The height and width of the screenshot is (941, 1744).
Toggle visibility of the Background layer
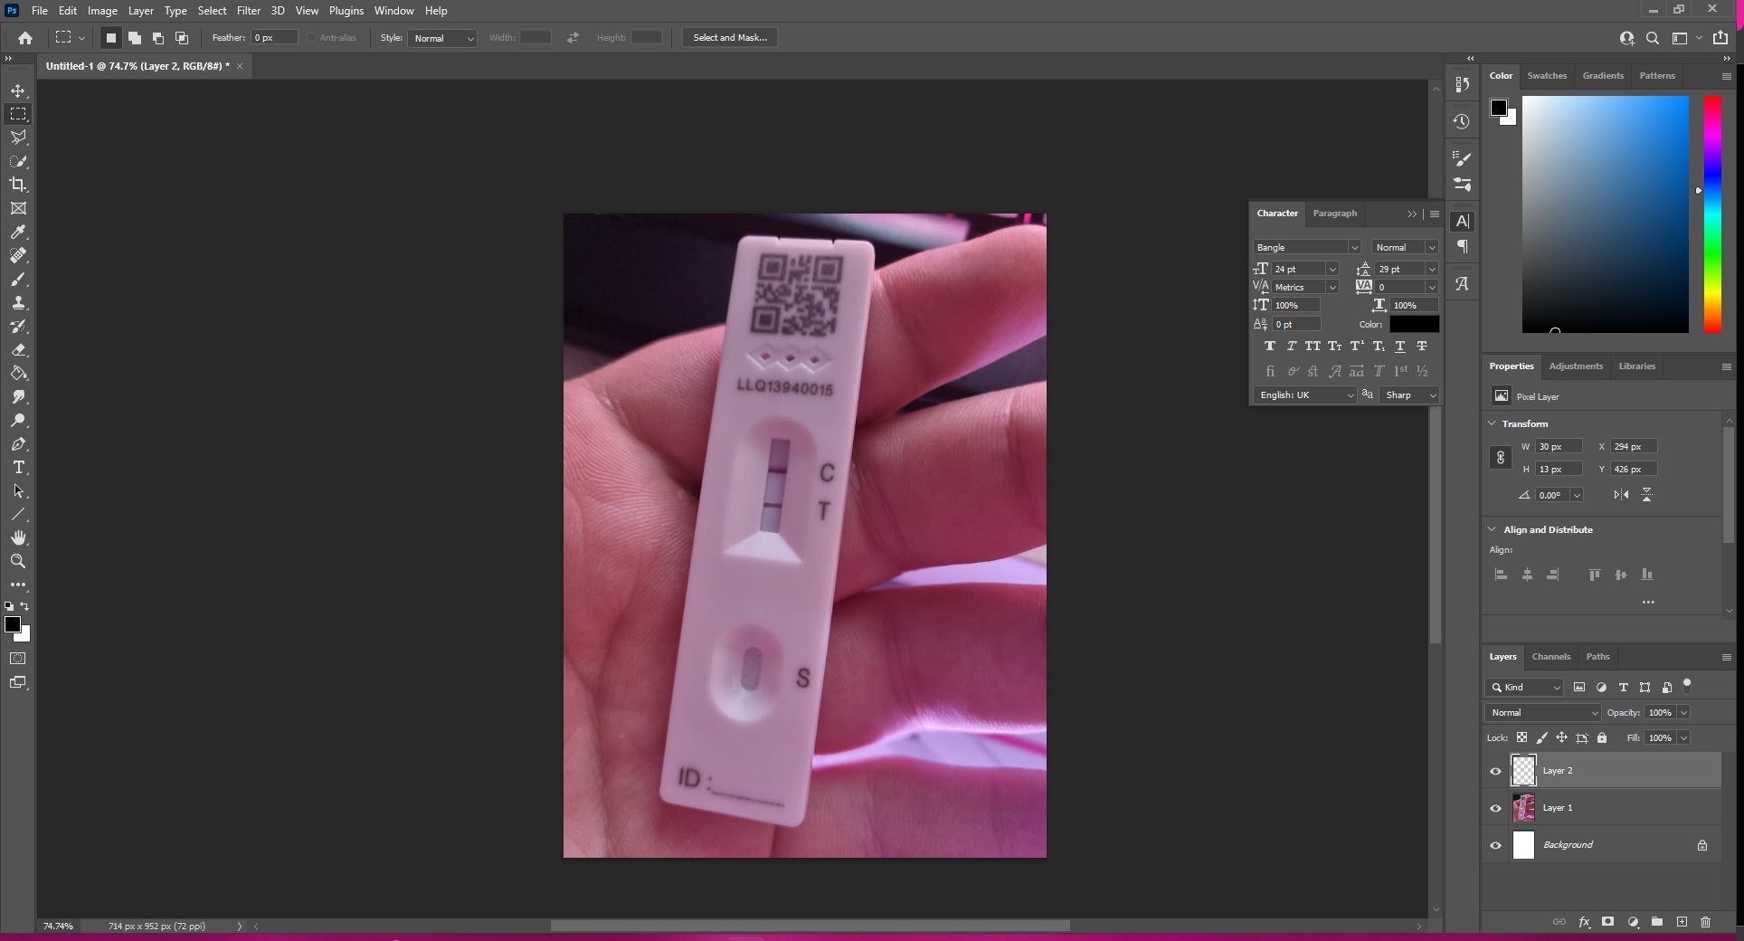(1495, 846)
